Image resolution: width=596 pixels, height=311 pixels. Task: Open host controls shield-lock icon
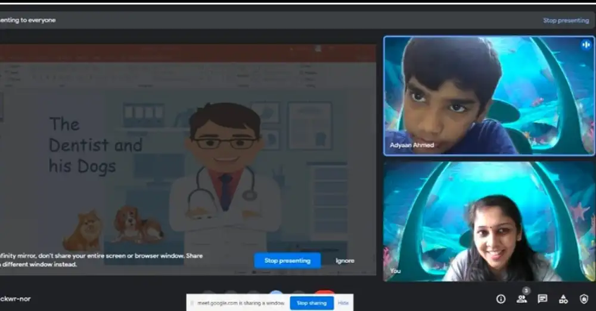coord(584,299)
